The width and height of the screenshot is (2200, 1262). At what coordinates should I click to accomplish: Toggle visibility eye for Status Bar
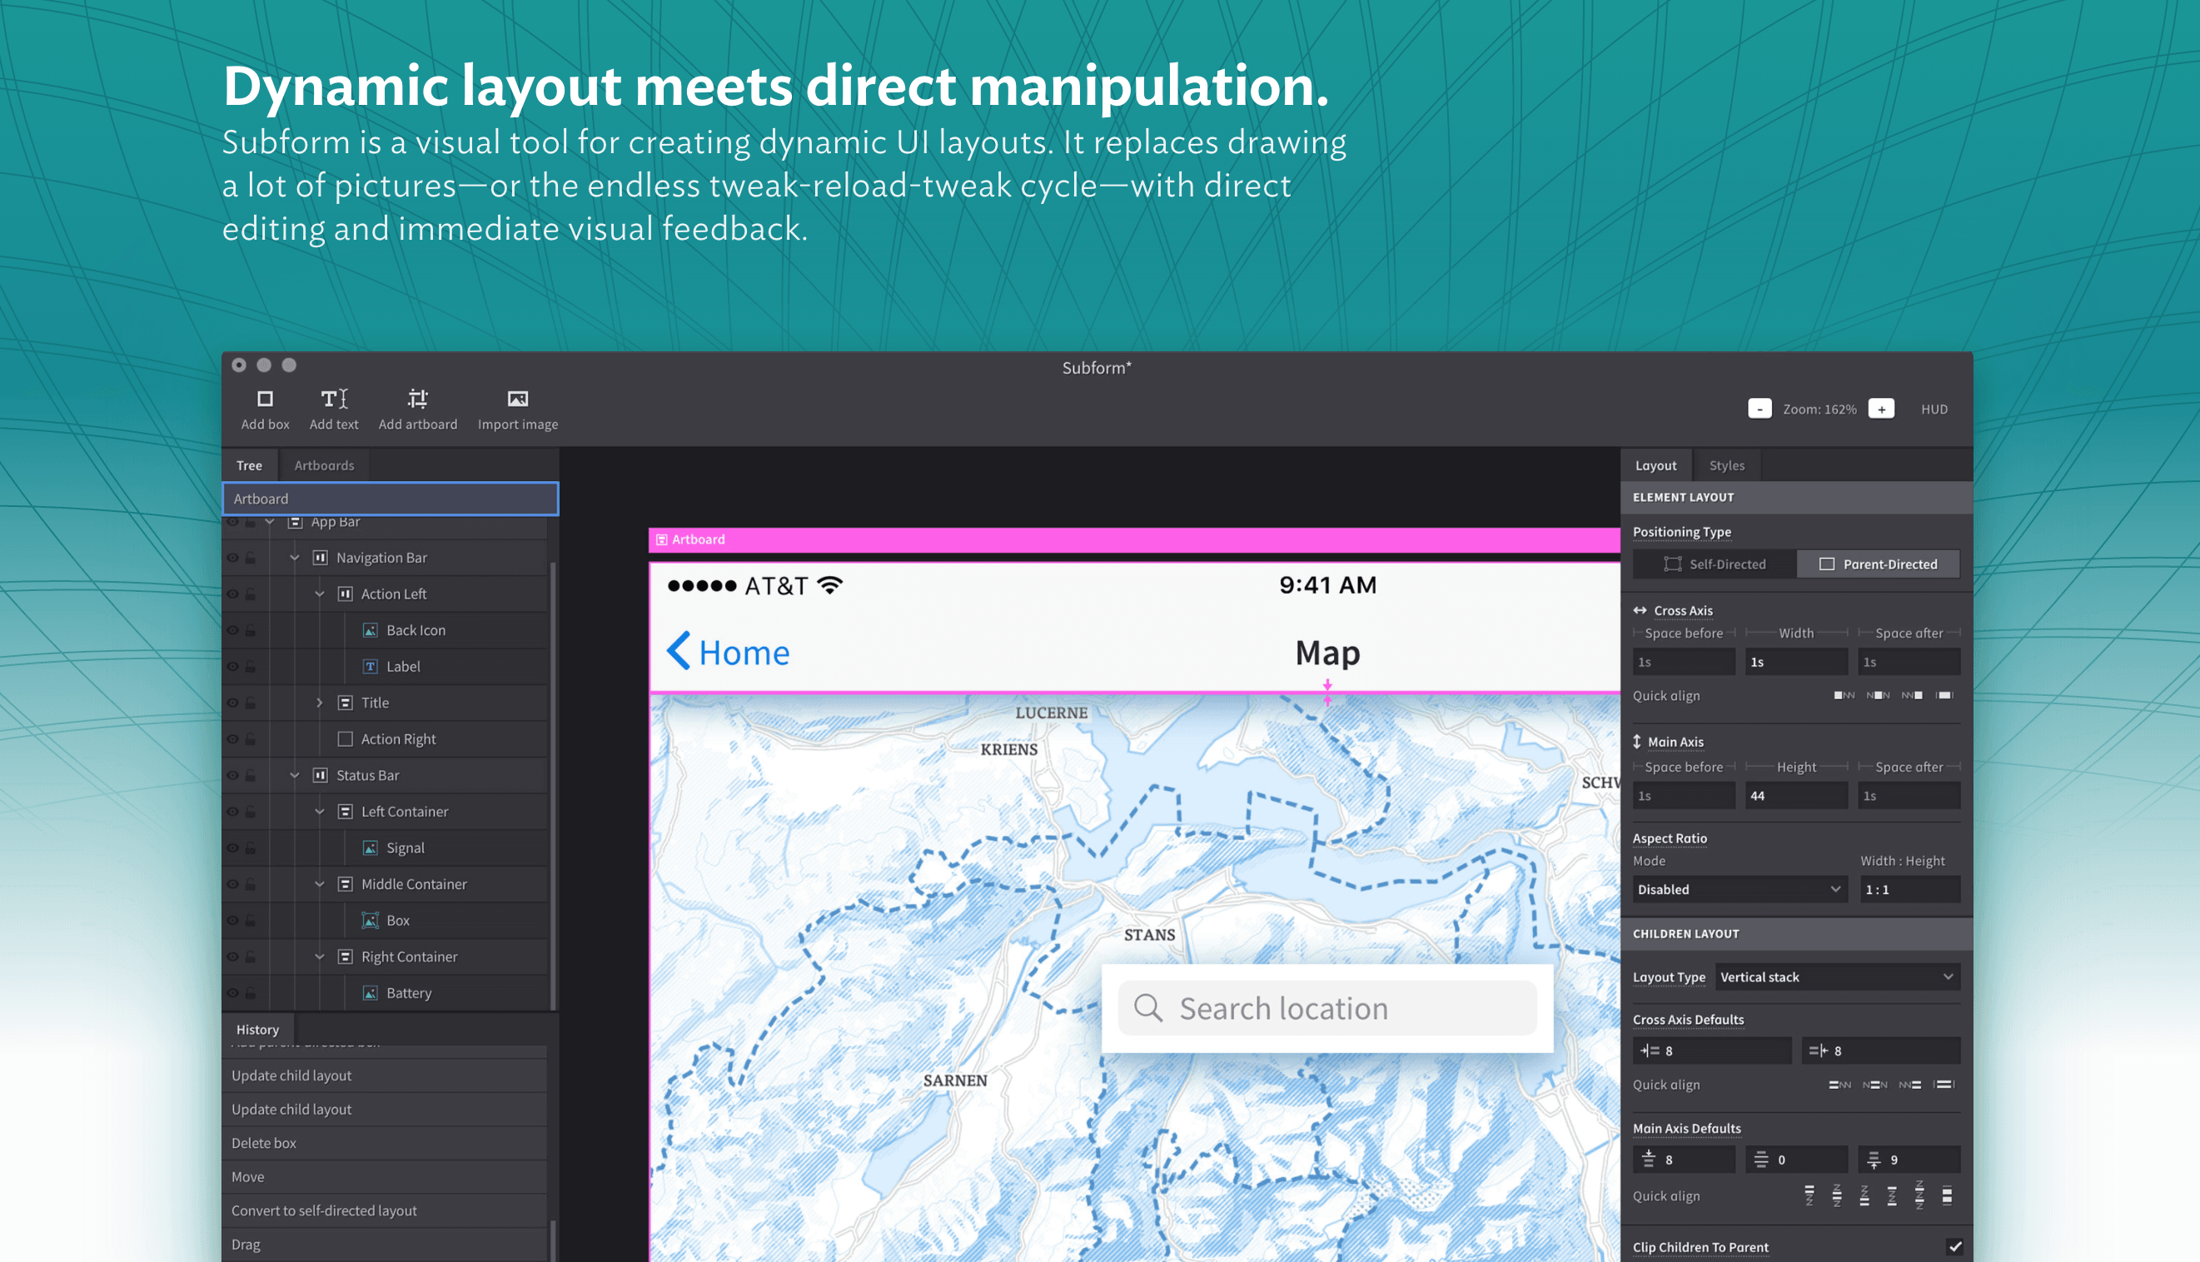[232, 775]
